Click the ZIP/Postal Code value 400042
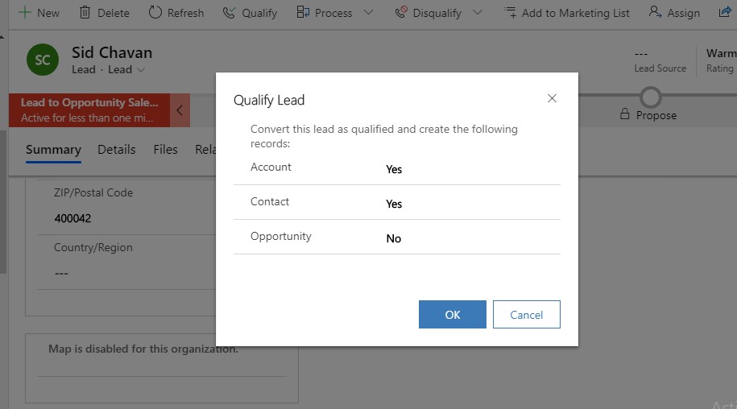Image resolution: width=737 pixels, height=409 pixels. coord(72,218)
